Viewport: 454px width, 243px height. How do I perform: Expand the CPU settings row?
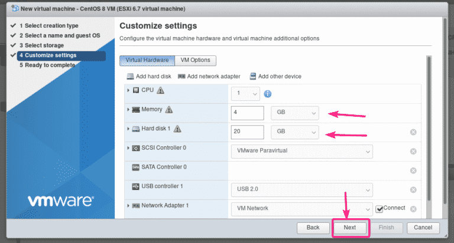click(x=128, y=90)
